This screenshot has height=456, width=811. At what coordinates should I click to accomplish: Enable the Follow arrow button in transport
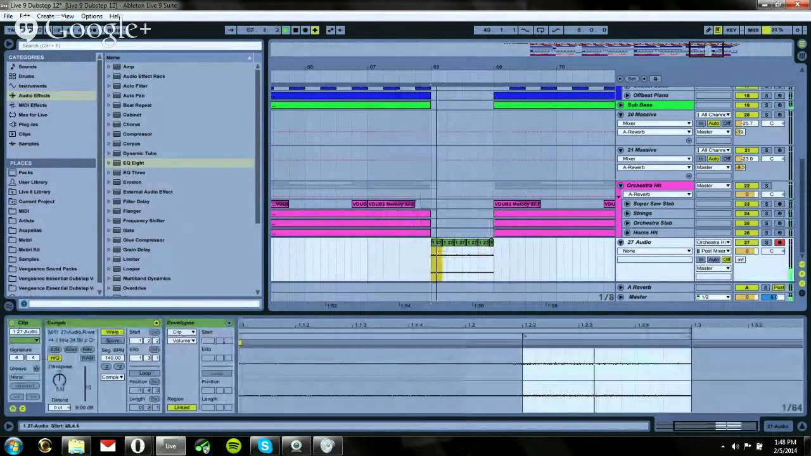coord(230,30)
